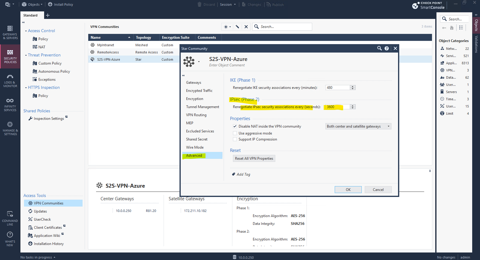Viewport: 480px width, 260px height.
Task: Open Manage & Settings view
Action: tap(10, 128)
